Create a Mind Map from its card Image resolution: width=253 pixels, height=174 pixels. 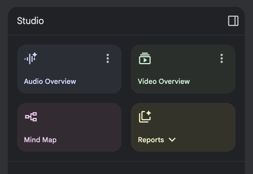69,127
